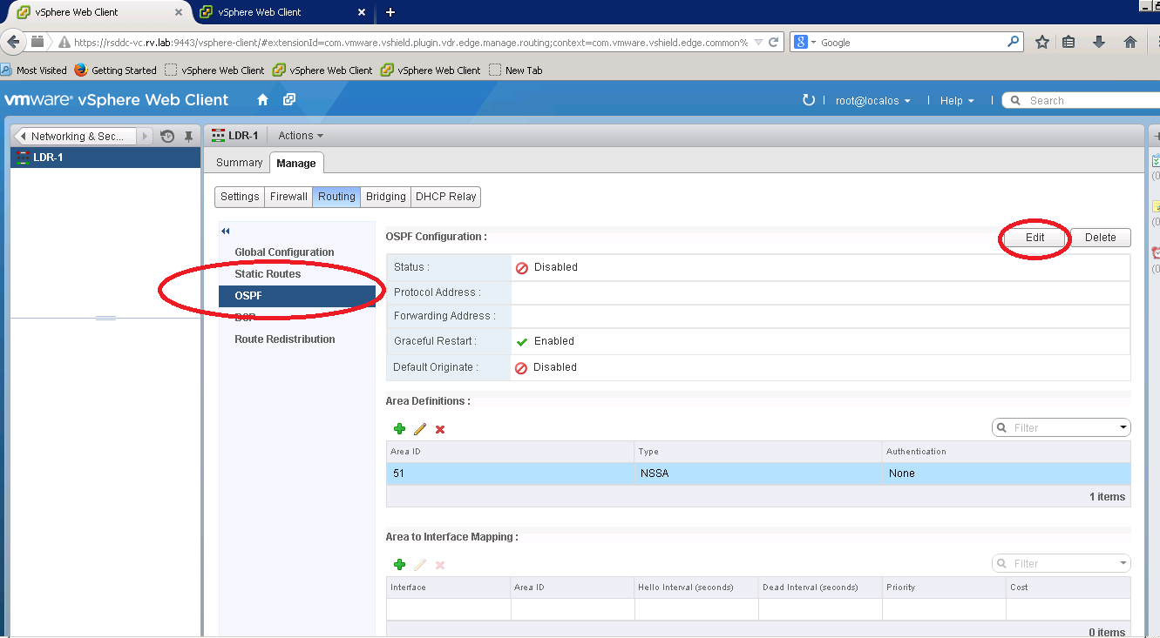Click the vSphere home icon
Viewport: 1160px width, 638px height.
click(262, 100)
